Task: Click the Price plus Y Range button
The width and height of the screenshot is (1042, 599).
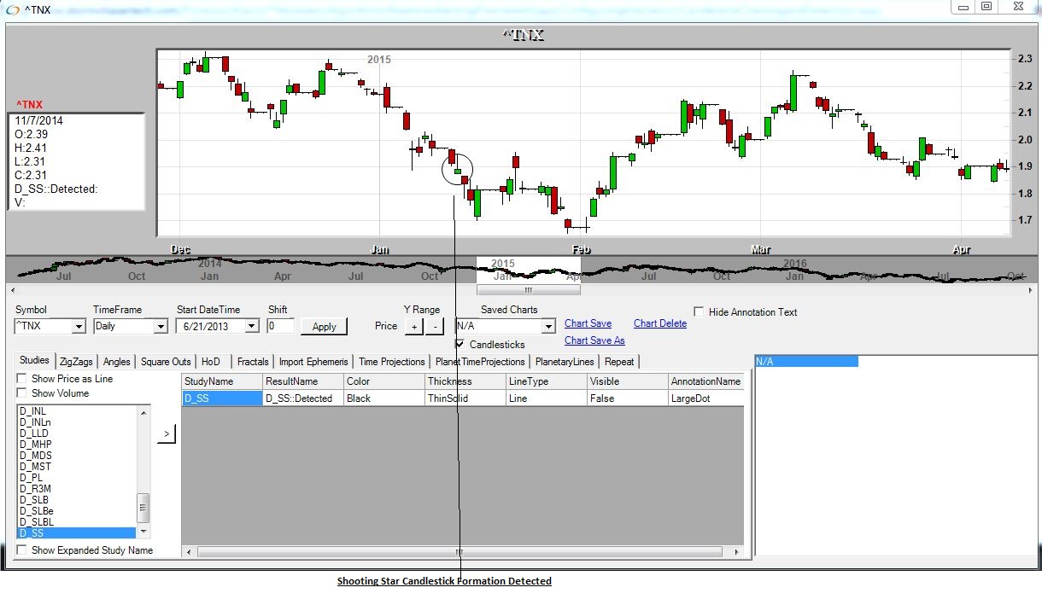Action: [x=413, y=326]
